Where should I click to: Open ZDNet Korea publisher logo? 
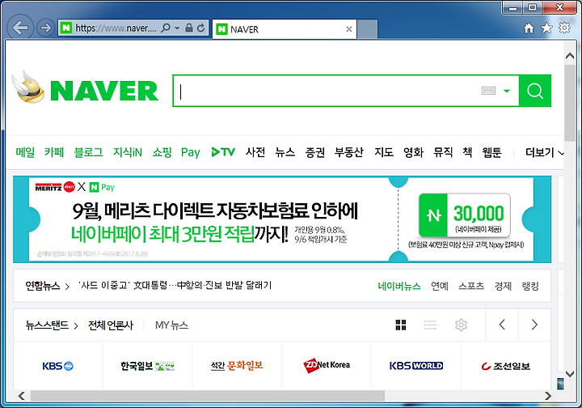click(x=327, y=365)
